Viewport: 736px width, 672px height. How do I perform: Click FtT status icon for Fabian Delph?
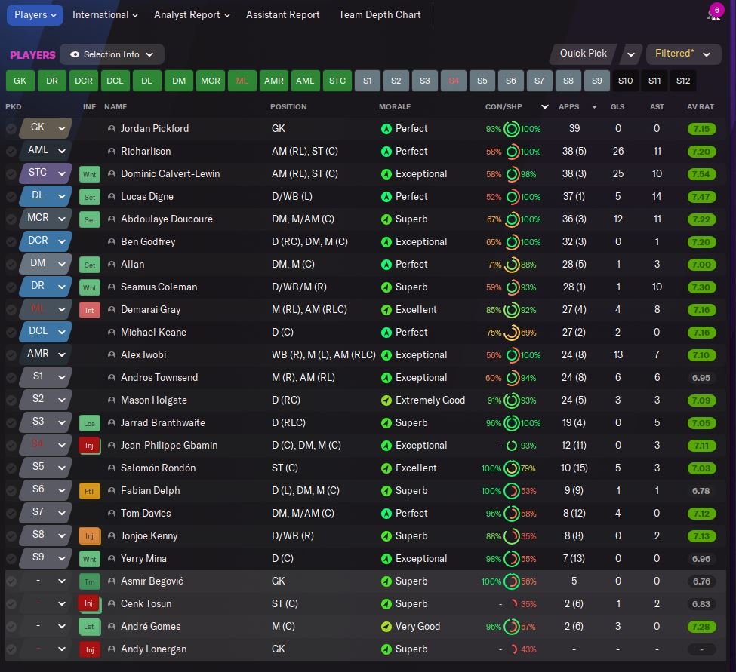[89, 491]
